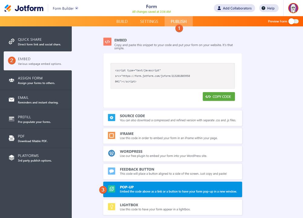Open the Help button
The image size is (303, 218).
click(268, 8)
